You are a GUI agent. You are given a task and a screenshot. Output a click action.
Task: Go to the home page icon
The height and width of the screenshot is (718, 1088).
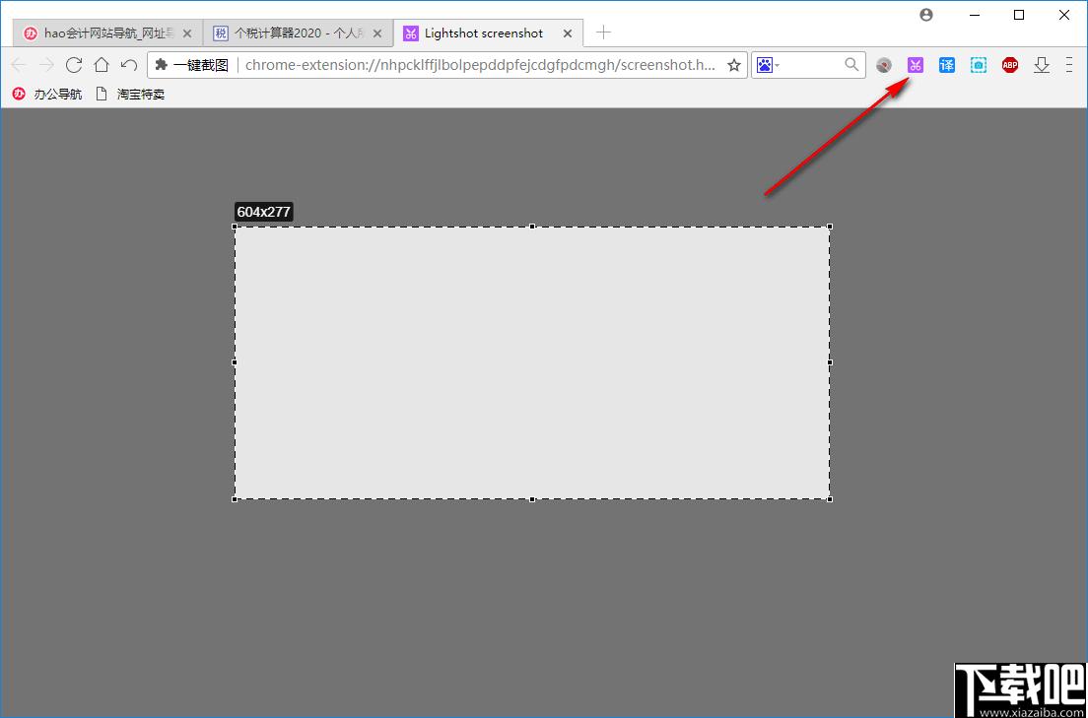[x=102, y=65]
